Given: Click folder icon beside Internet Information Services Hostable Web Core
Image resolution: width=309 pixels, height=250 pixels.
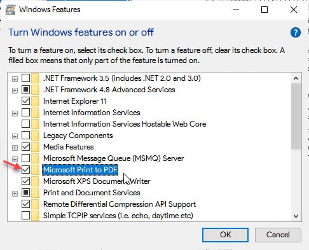Looking at the screenshot, I should 35,124.
